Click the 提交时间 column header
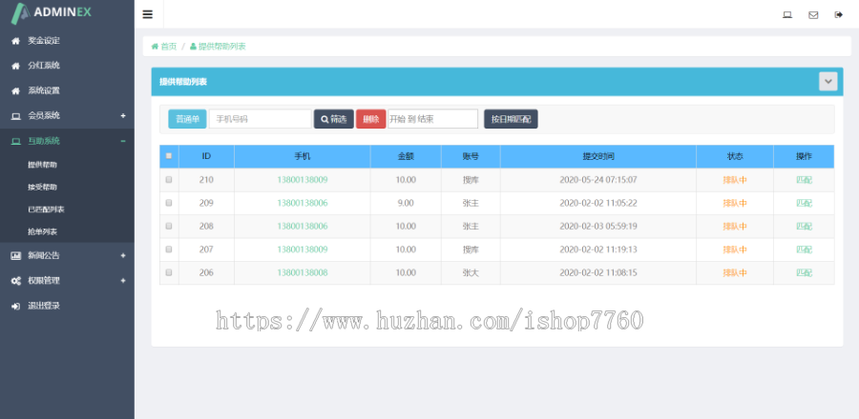Image resolution: width=859 pixels, height=419 pixels. 598,156
